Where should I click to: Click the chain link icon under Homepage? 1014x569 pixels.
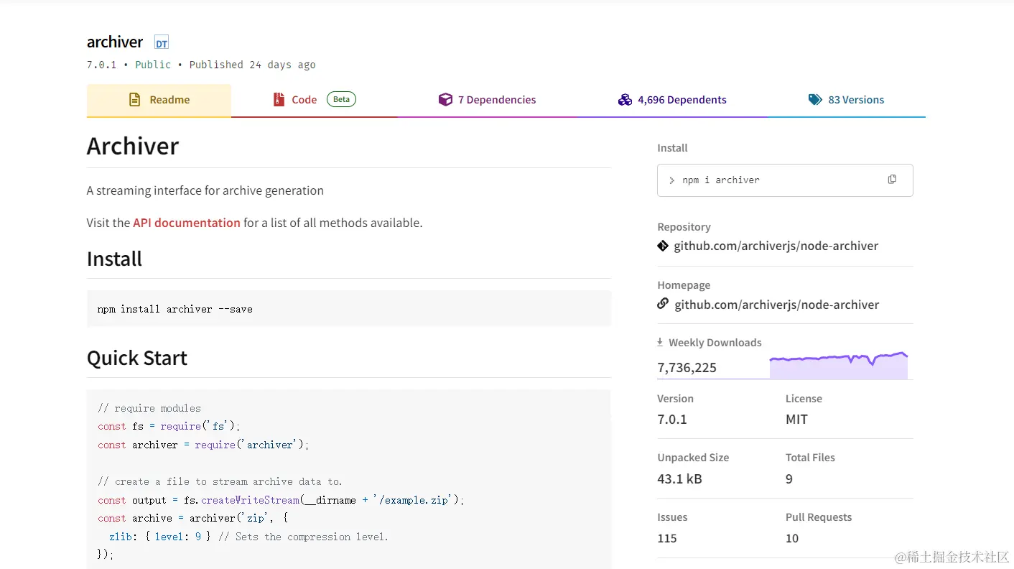(x=663, y=304)
